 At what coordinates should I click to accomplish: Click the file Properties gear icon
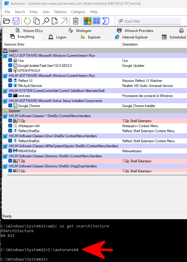tap(55, 21)
